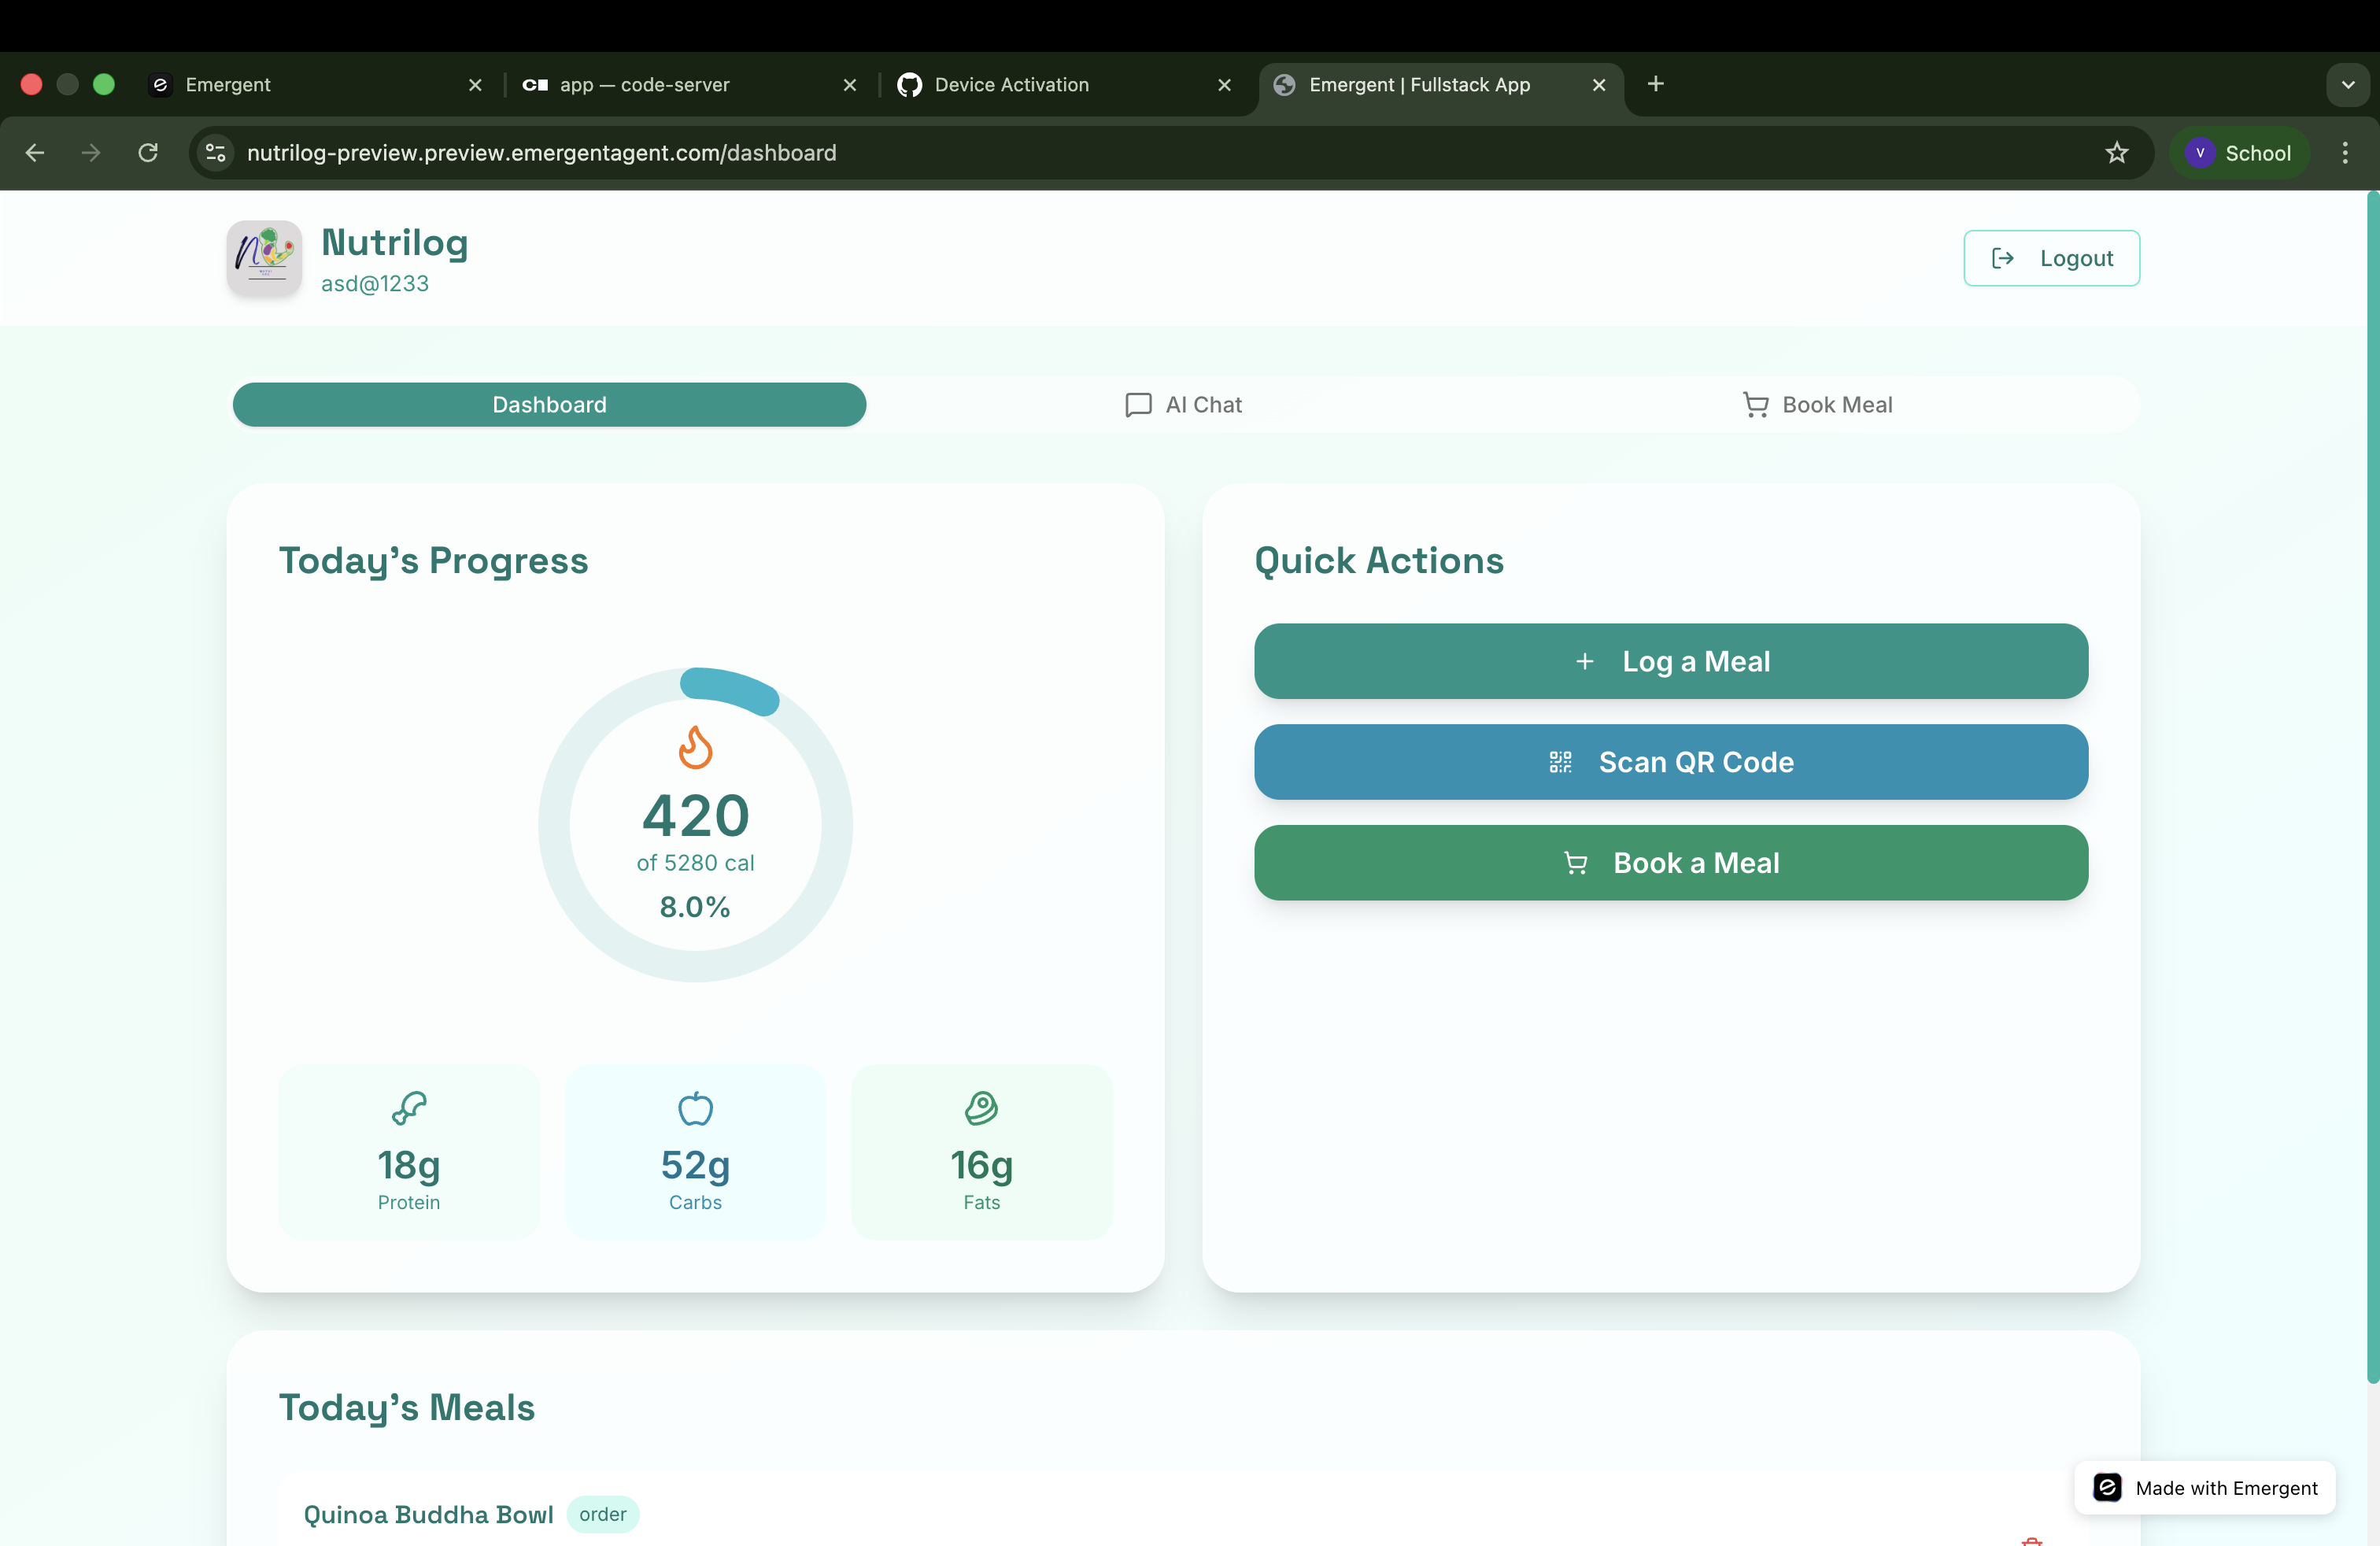
Task: Click the Fats steak icon
Action: (x=981, y=1108)
